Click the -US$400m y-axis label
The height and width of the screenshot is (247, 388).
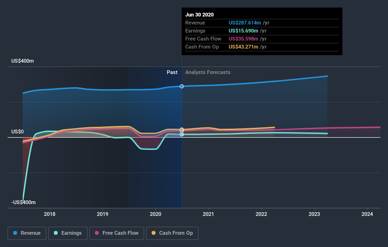coord(24,202)
